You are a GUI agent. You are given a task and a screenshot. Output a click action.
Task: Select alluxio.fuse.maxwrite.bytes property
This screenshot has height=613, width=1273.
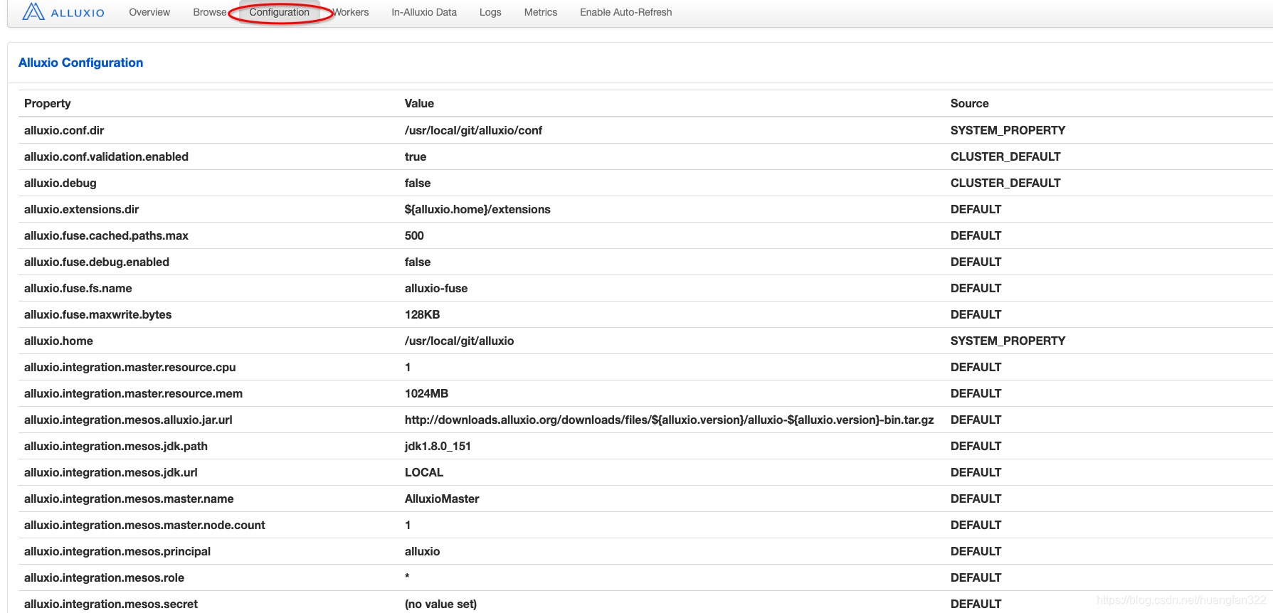98,314
